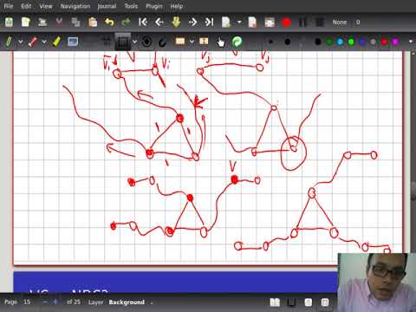Choose the select rectangle tool
The height and width of the screenshot is (312, 416).
180,42
